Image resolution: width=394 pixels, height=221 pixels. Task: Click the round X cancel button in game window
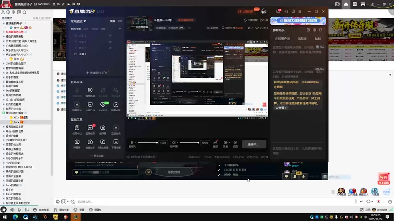(149, 172)
